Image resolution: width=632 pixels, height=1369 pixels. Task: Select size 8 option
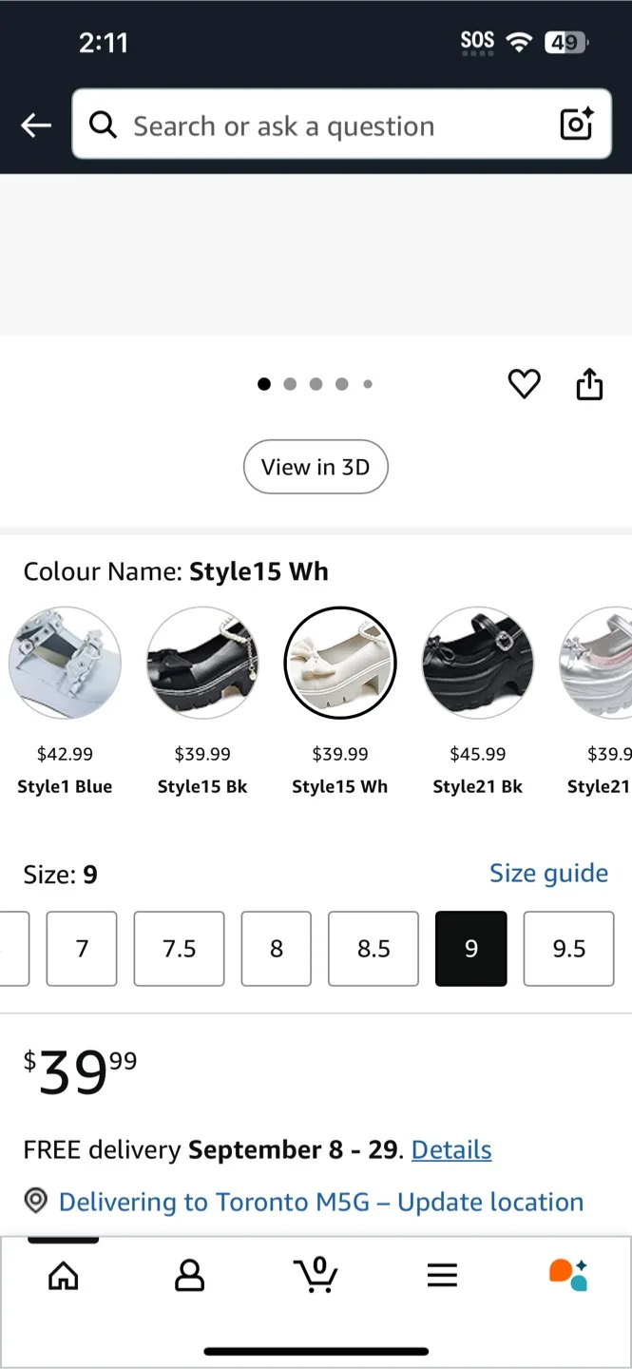click(277, 949)
